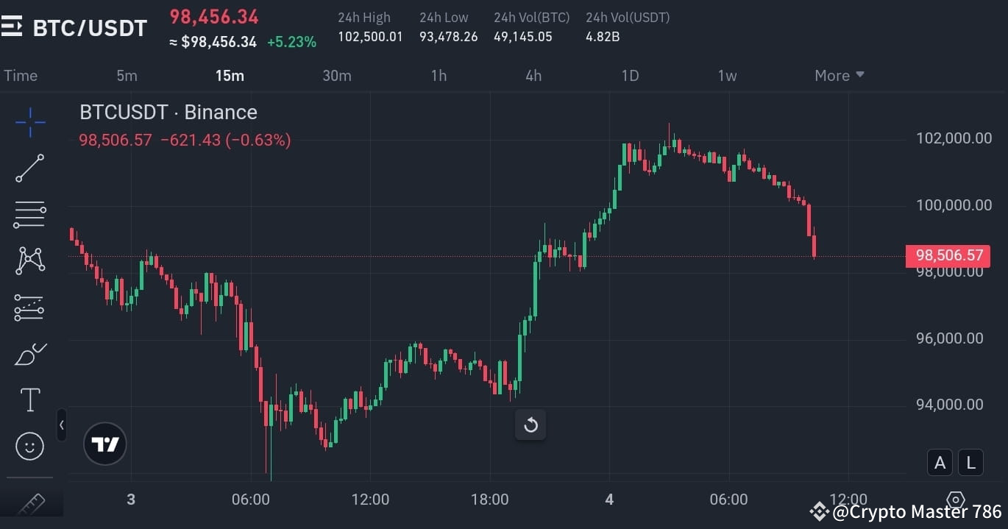Open chart settings via the gear icon
This screenshot has width=1008, height=529.
[955, 500]
